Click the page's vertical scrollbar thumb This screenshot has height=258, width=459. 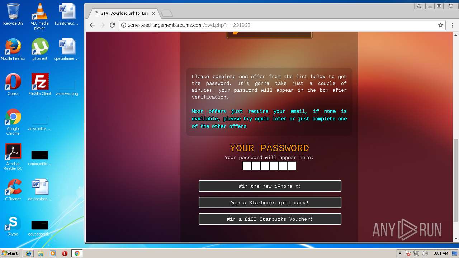[456, 180]
